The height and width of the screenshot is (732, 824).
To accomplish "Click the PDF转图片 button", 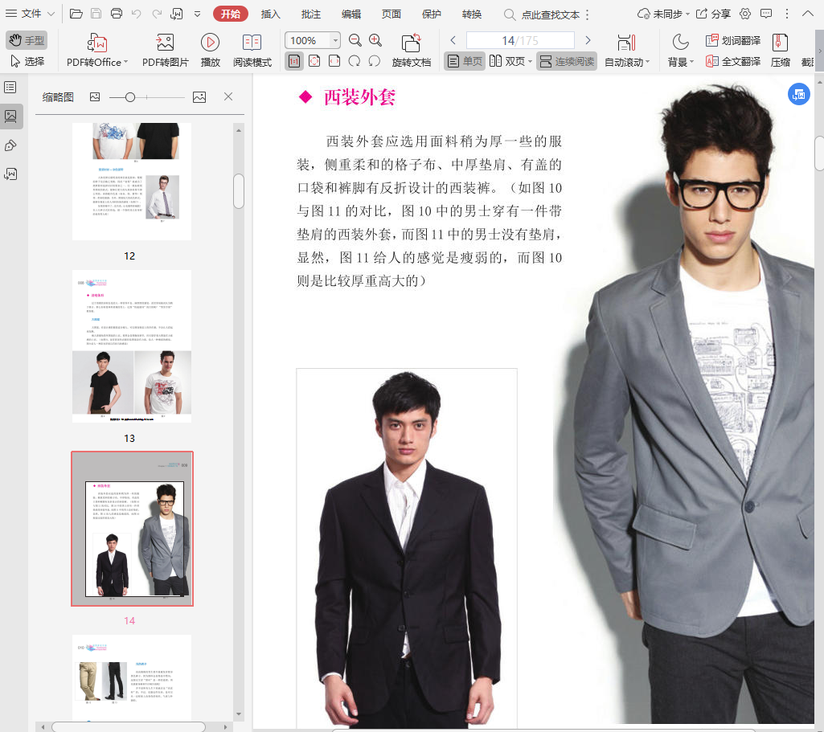I will pos(165,51).
